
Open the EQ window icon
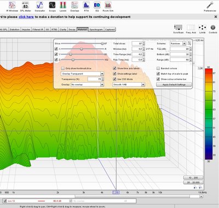pos(97,7)
